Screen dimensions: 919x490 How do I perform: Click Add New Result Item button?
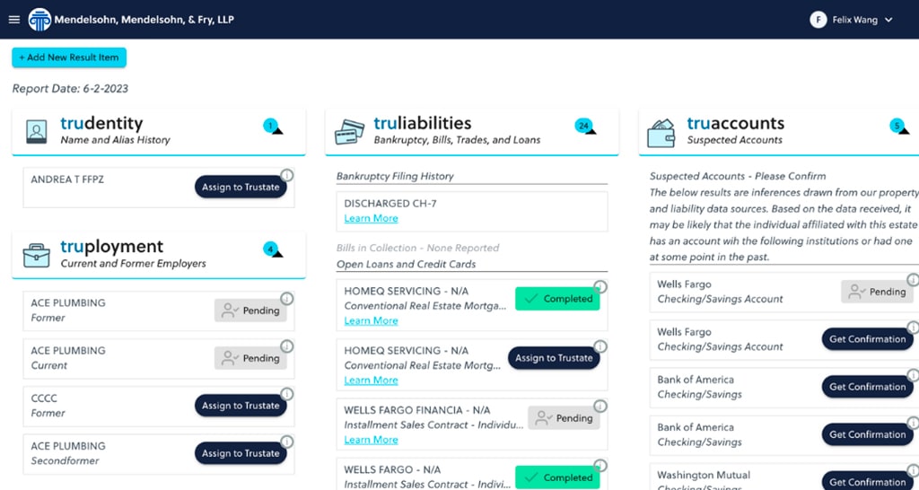(69, 57)
